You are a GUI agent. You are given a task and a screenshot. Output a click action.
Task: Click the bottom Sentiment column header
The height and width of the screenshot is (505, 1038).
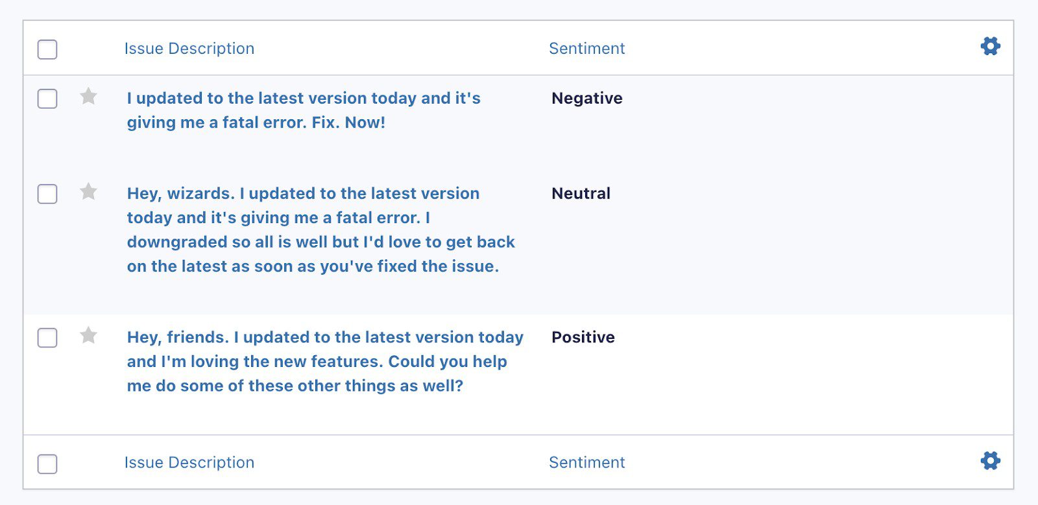click(586, 462)
